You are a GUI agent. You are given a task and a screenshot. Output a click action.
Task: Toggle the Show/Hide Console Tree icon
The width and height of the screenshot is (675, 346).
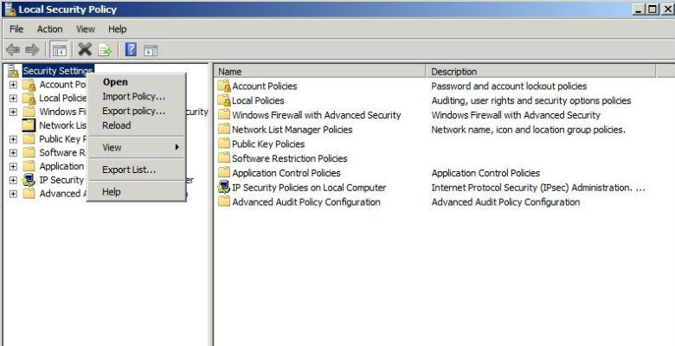click(x=59, y=50)
